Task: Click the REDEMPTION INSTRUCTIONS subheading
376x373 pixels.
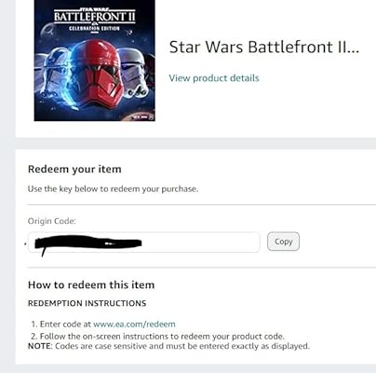Action: click(x=87, y=303)
